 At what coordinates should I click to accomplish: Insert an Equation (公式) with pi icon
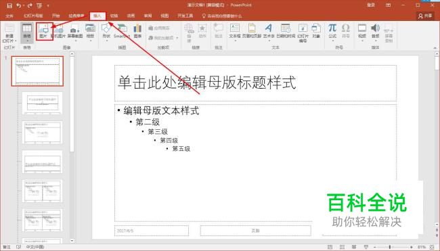332,32
